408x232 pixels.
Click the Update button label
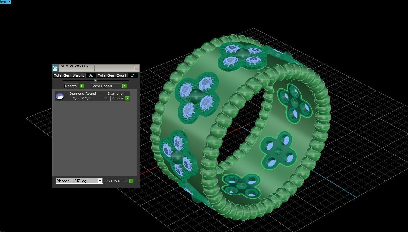(71, 86)
